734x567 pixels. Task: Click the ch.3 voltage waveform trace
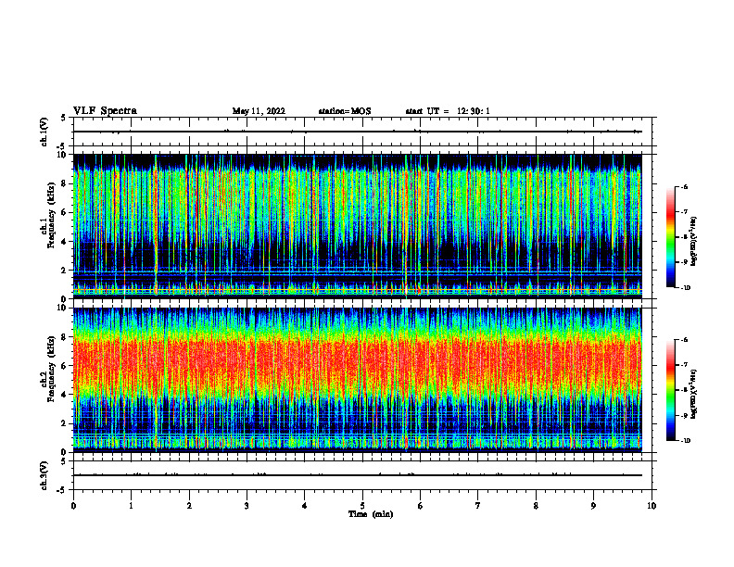(357, 475)
